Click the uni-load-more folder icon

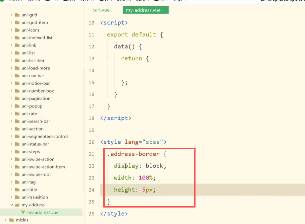(x=17, y=68)
